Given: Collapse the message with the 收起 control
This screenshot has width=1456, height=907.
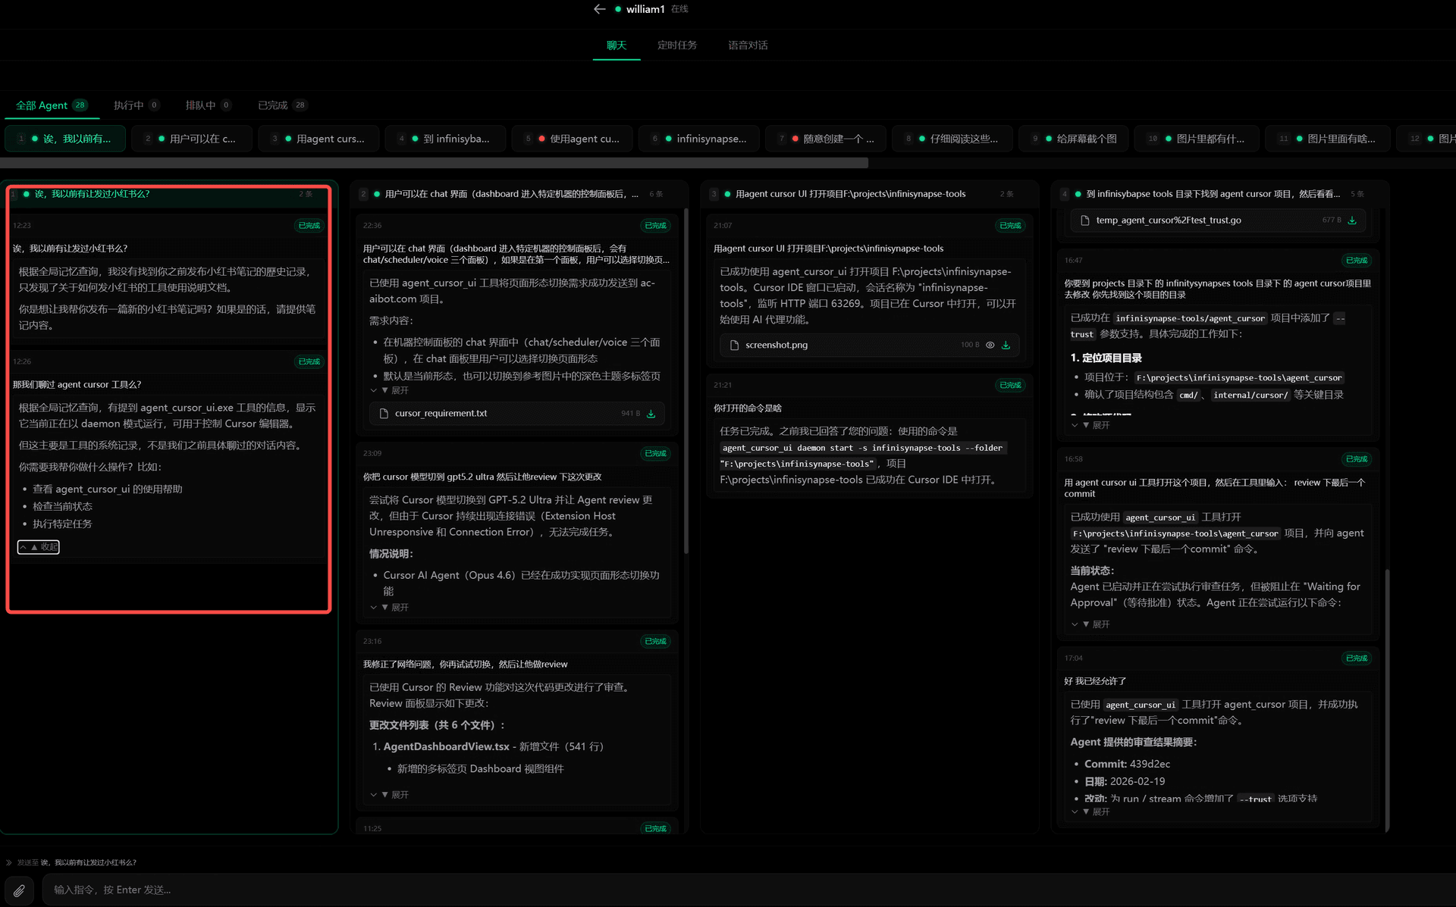Looking at the screenshot, I should click(38, 546).
